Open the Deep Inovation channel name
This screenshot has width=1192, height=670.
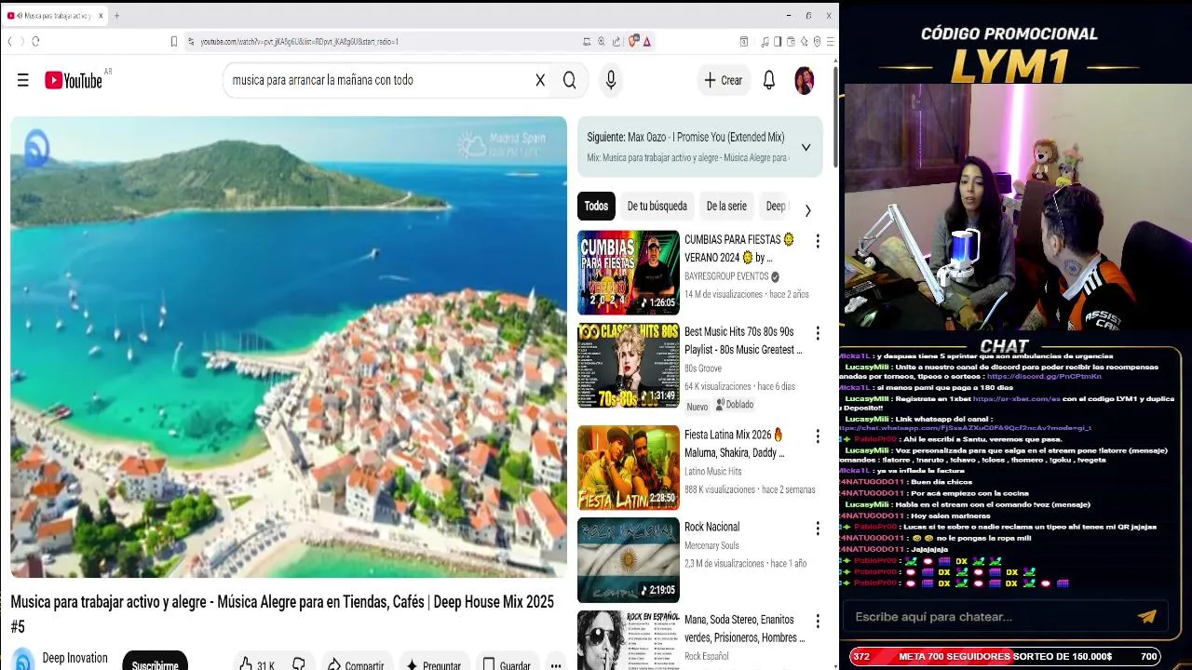click(x=74, y=658)
